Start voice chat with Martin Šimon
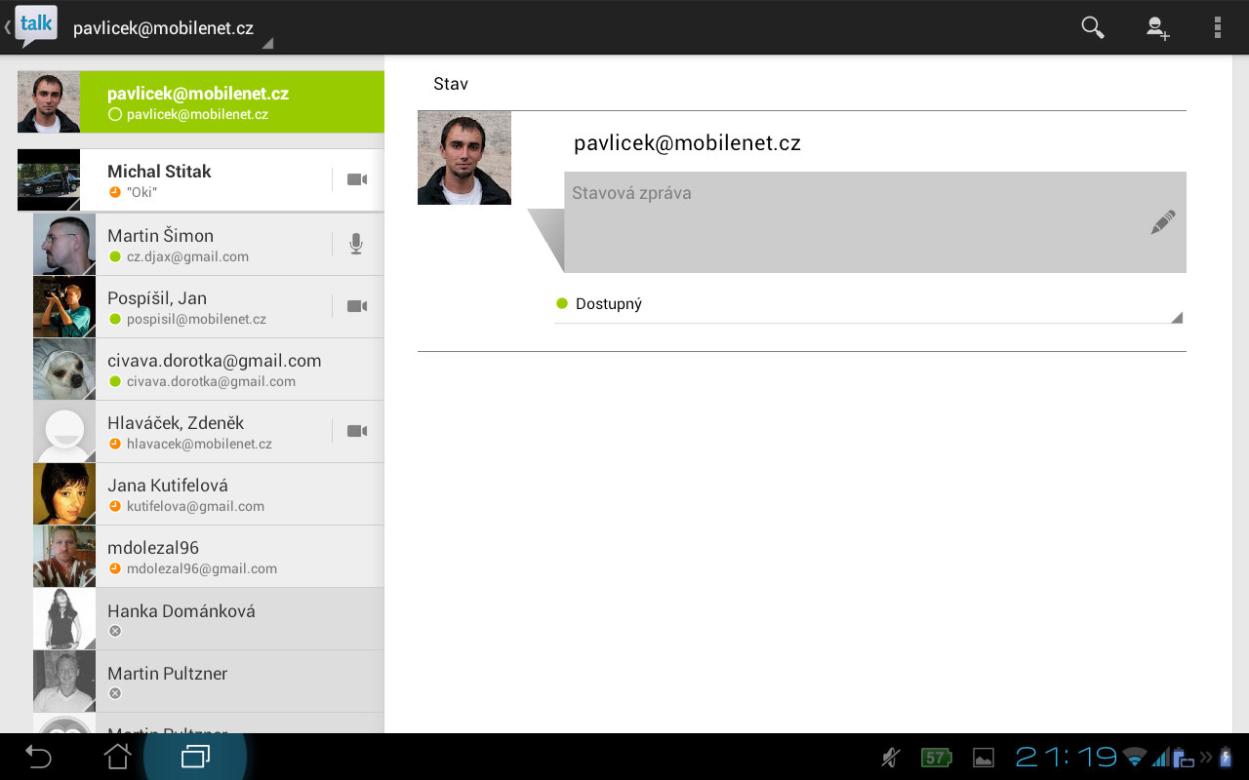This screenshot has width=1249, height=780. pyautogui.click(x=356, y=244)
